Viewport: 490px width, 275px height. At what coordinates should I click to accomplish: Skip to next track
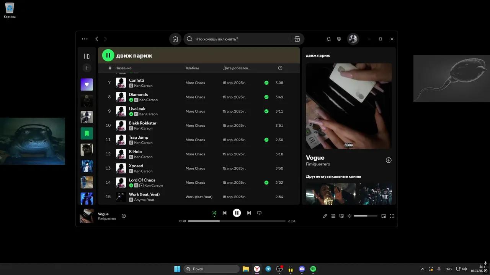point(249,213)
